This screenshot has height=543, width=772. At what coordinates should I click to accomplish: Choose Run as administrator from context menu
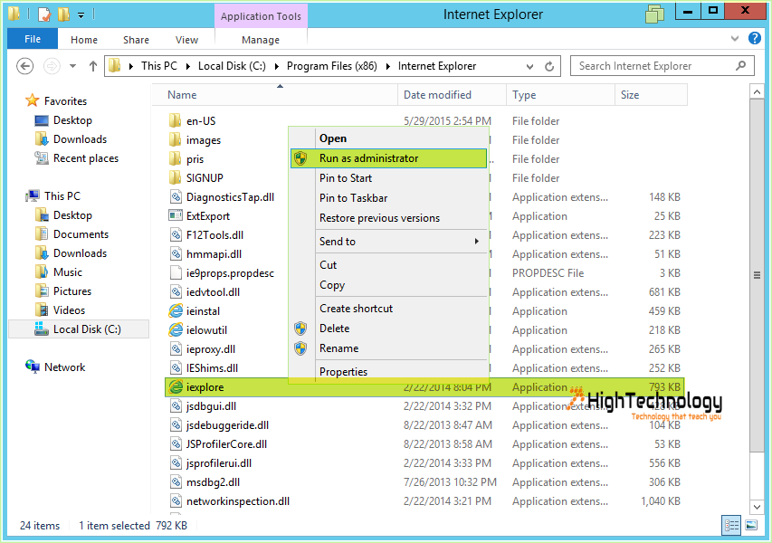coord(388,158)
